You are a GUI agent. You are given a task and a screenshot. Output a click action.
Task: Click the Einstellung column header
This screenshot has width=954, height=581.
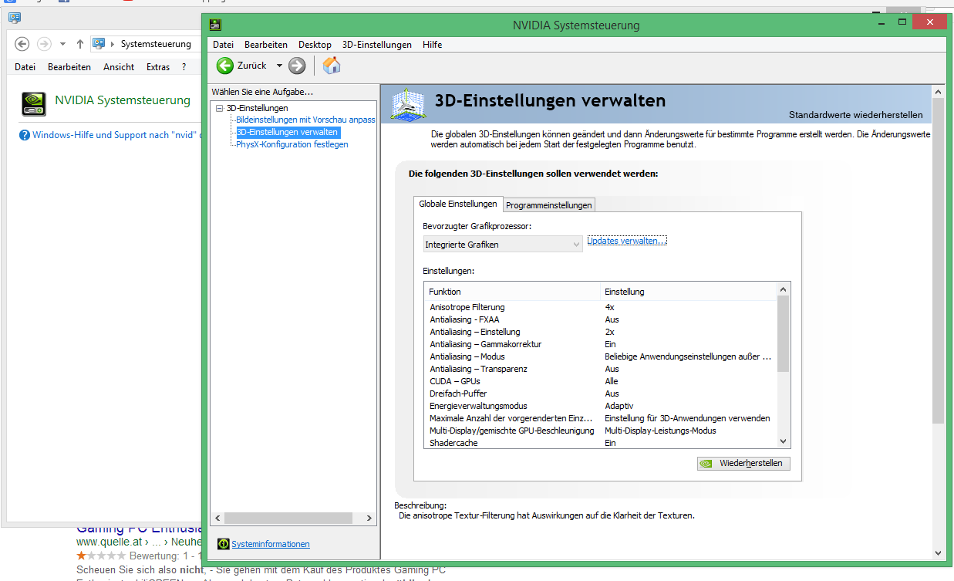click(688, 292)
